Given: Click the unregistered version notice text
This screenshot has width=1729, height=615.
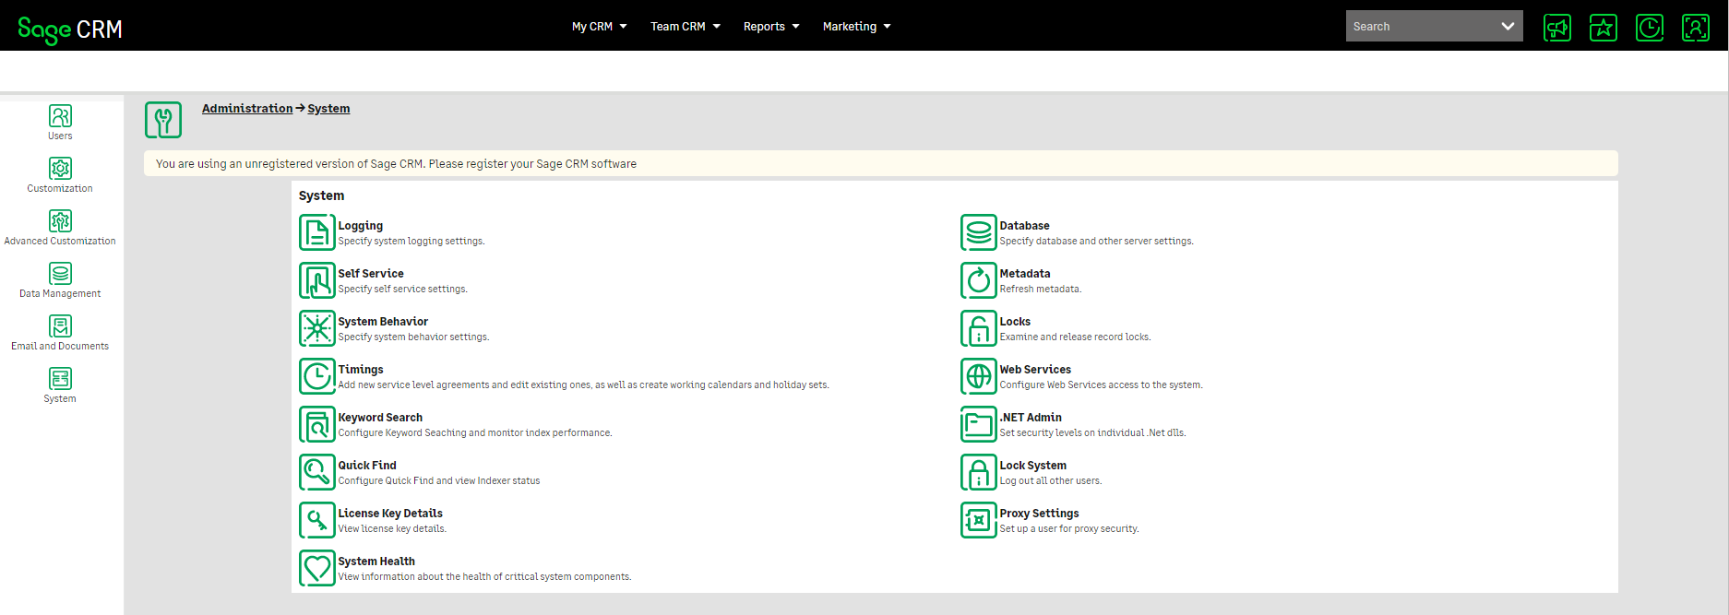Looking at the screenshot, I should tap(396, 164).
